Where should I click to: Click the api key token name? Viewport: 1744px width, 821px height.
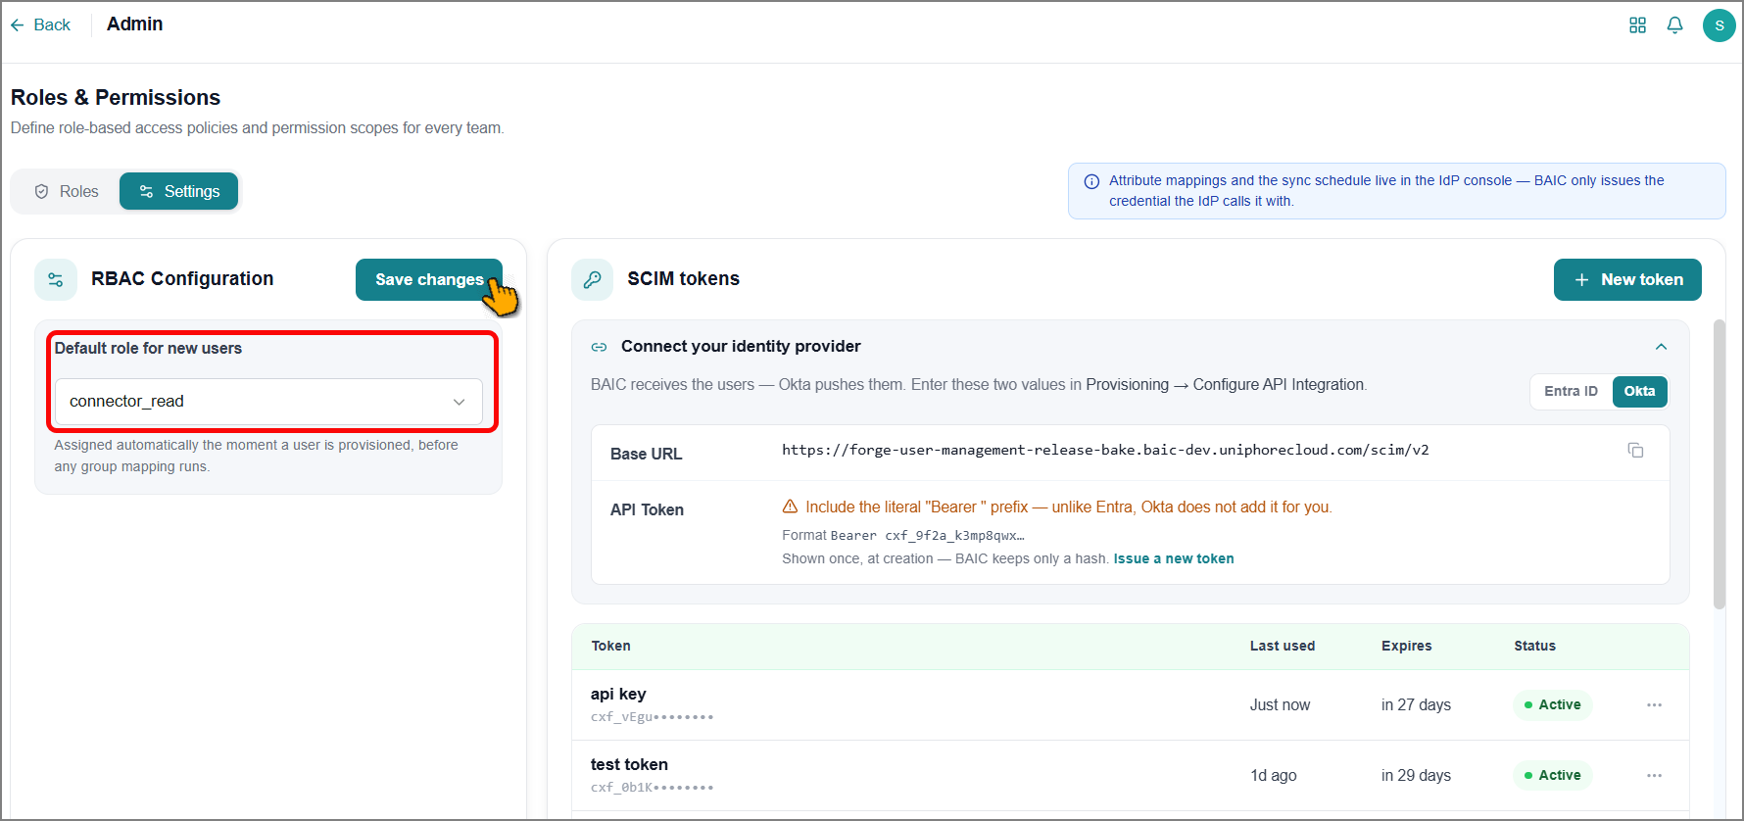(618, 694)
